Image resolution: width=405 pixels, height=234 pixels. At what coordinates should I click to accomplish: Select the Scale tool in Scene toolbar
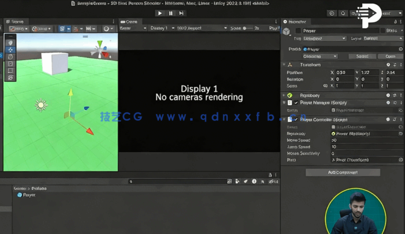10,64
